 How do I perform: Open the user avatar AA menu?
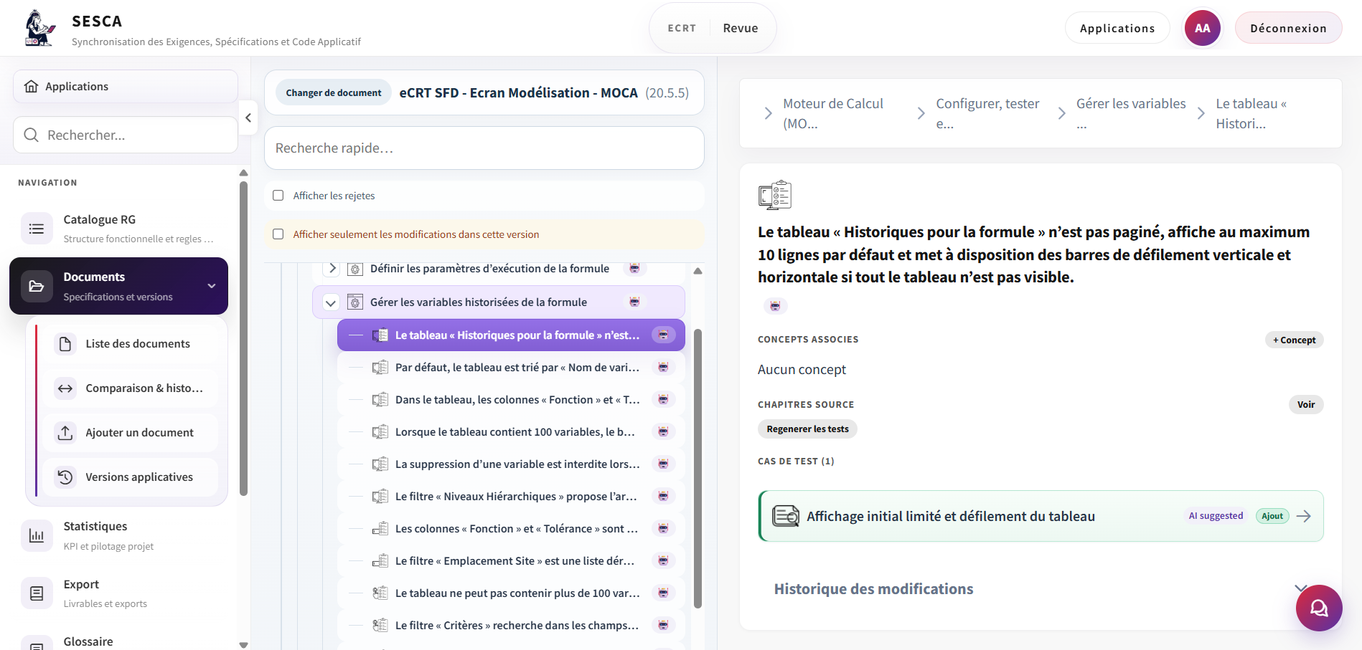click(x=1202, y=28)
